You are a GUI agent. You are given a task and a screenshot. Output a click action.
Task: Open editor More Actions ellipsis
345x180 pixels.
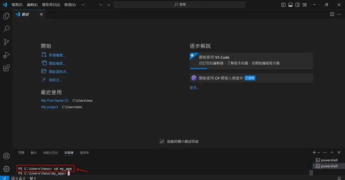pyautogui.click(x=339, y=14)
